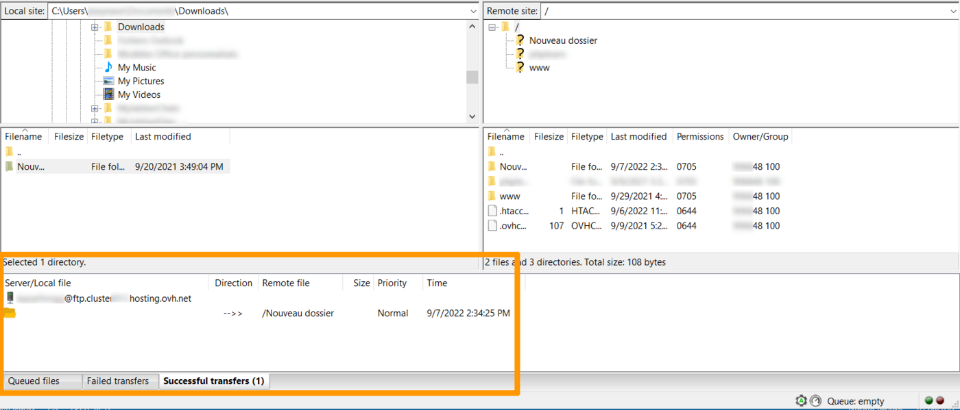Click the My Videos film icon
This screenshot has width=960, height=410.
108,94
